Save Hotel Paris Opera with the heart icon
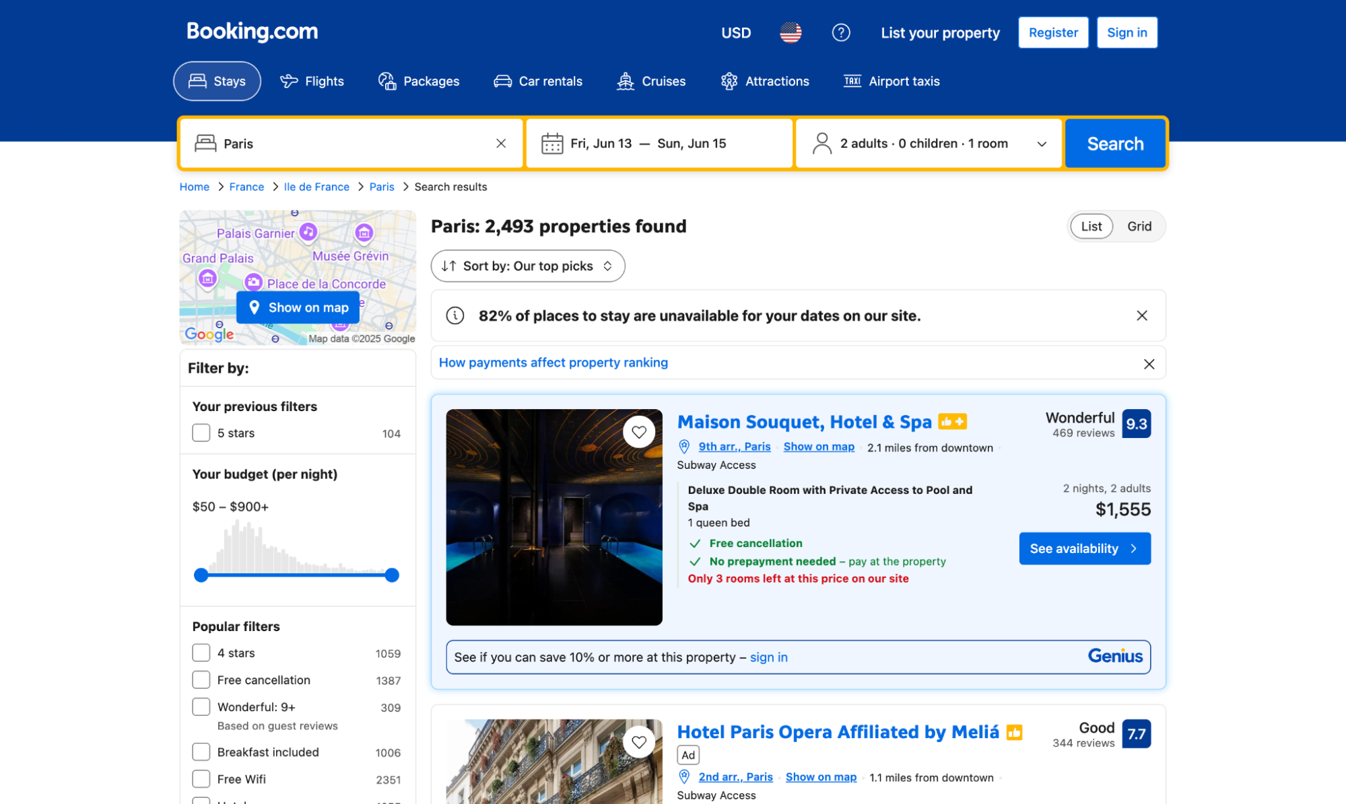The image size is (1346, 804). pyautogui.click(x=639, y=742)
